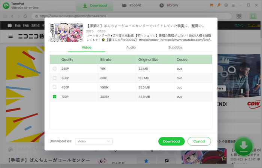Click the ログイン login link
The image size is (262, 168).
(239, 25)
